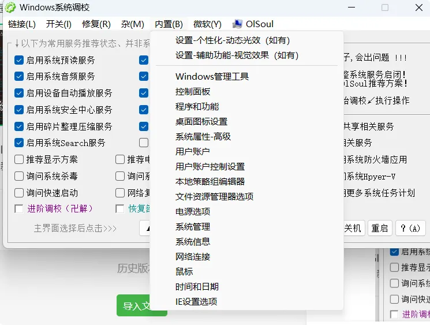Check 询问系统杀毒 option
The height and width of the screenshot is (325, 430).
19,176
